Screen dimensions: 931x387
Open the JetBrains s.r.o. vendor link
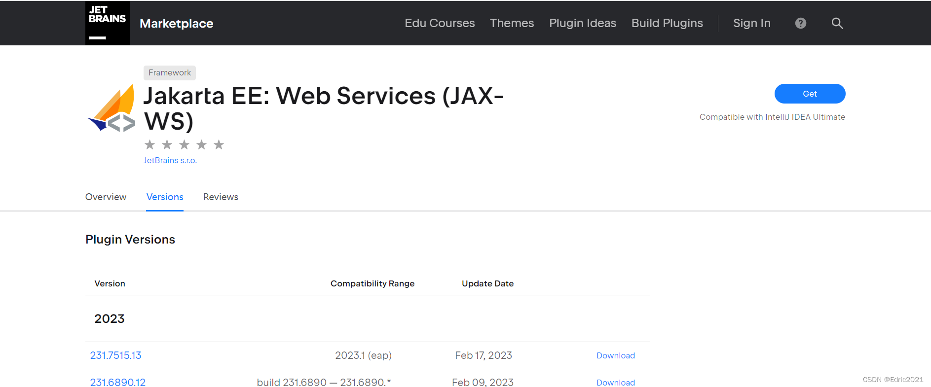pyautogui.click(x=170, y=160)
